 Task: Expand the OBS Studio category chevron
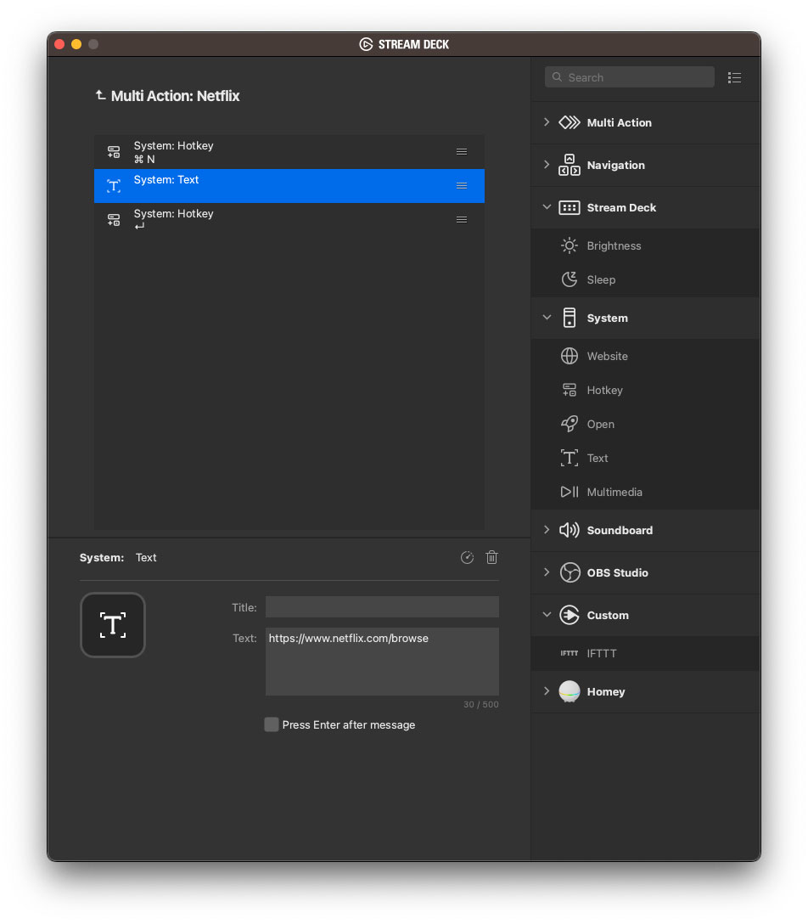point(547,572)
